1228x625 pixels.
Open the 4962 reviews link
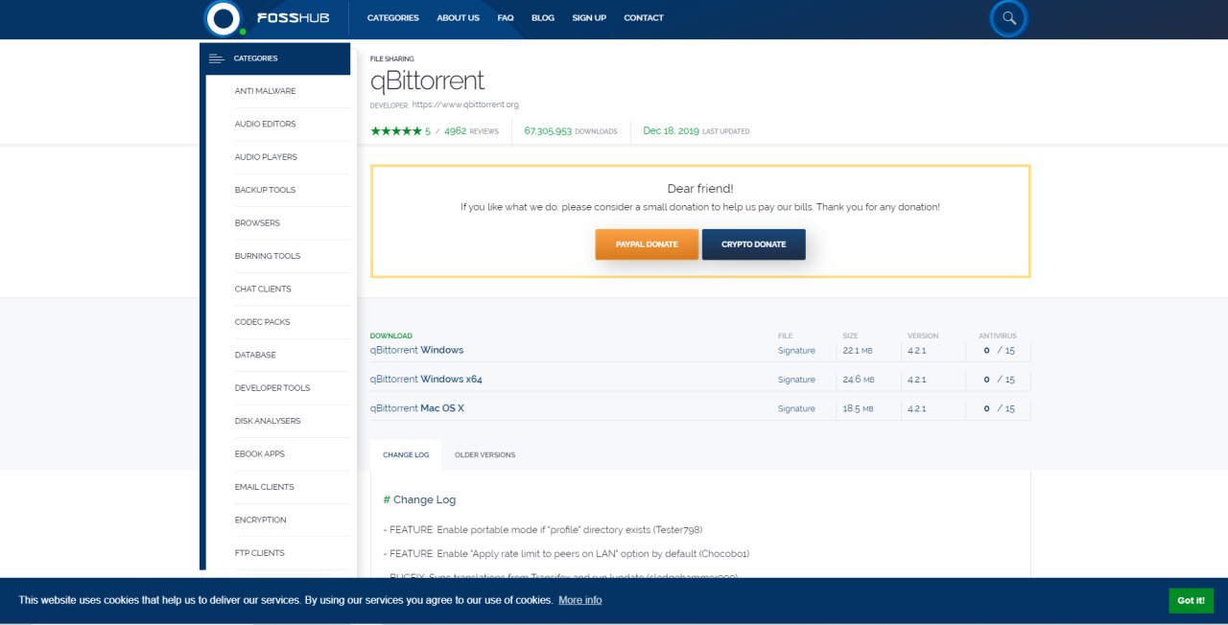click(471, 131)
